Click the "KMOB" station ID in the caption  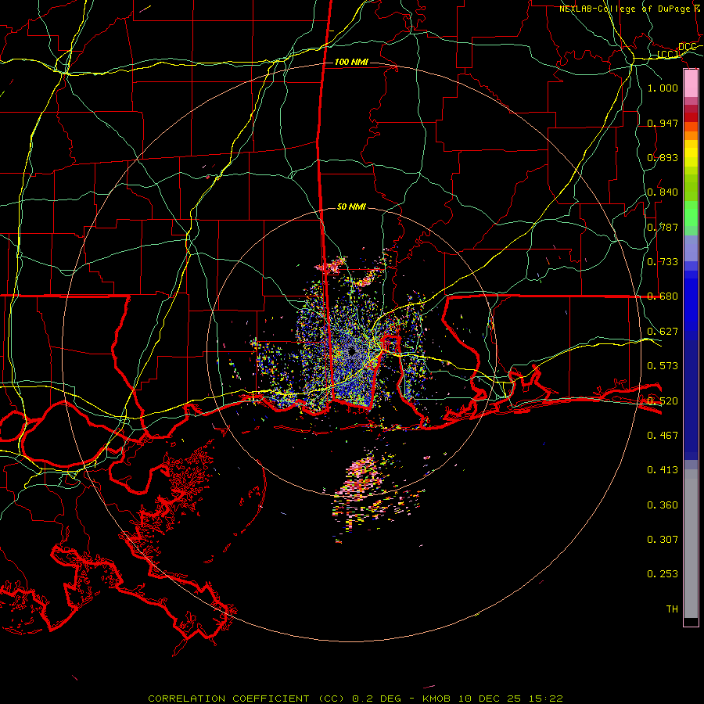point(436,699)
